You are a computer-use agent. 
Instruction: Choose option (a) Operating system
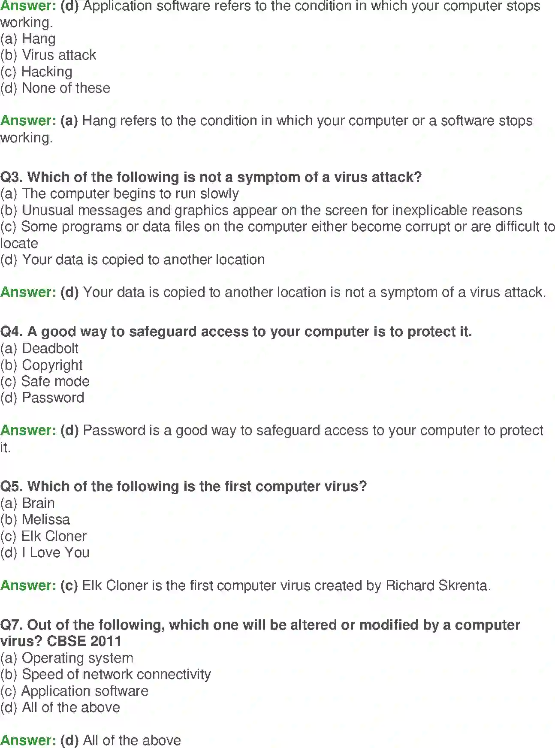(x=67, y=658)
